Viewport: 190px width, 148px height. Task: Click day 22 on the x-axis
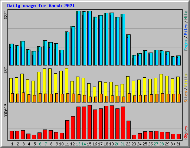pos(128,144)
